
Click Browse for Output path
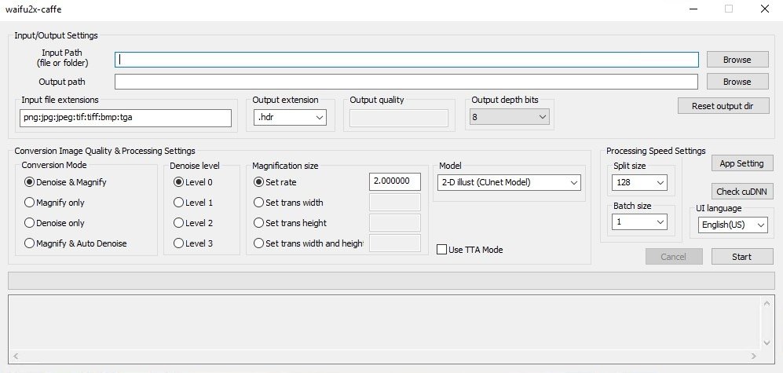[x=737, y=82]
